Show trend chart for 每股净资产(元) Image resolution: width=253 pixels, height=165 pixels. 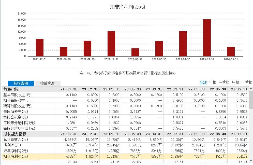pyautogui.click(x=16, y=112)
